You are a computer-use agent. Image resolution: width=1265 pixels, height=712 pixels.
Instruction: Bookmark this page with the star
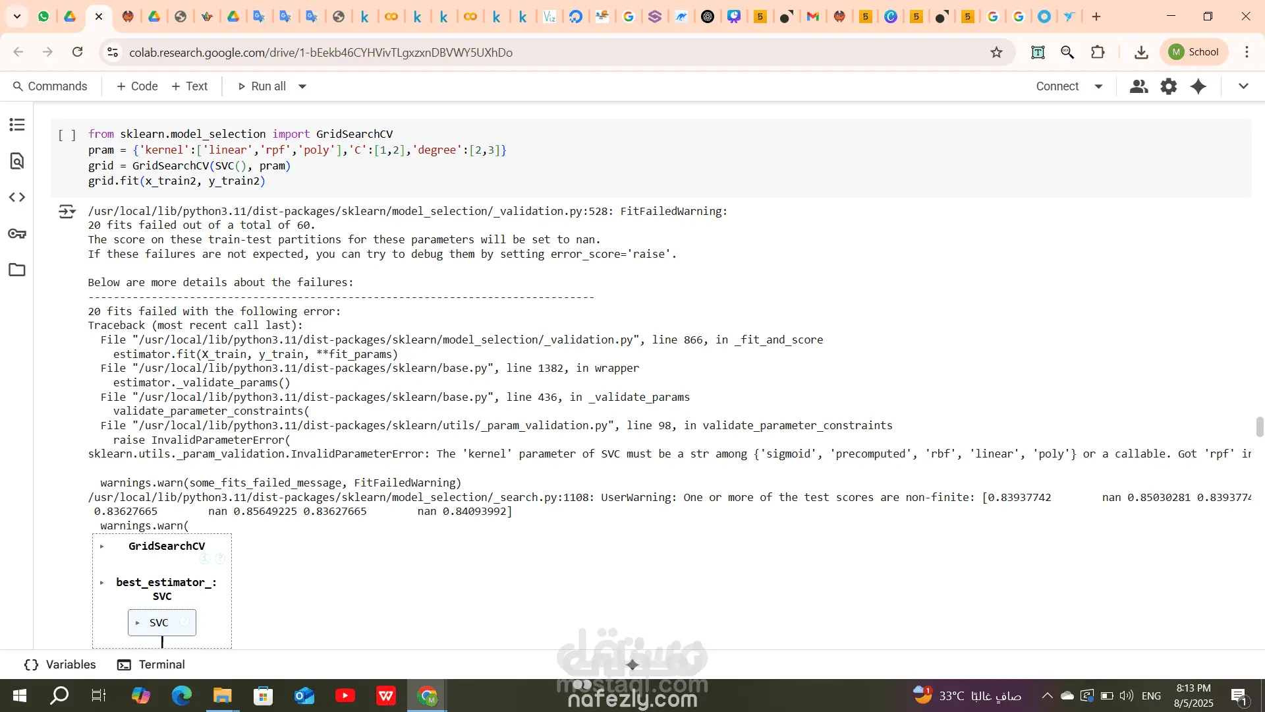point(996,52)
